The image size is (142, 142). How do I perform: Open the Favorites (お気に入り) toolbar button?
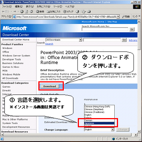tap(53, 12)
